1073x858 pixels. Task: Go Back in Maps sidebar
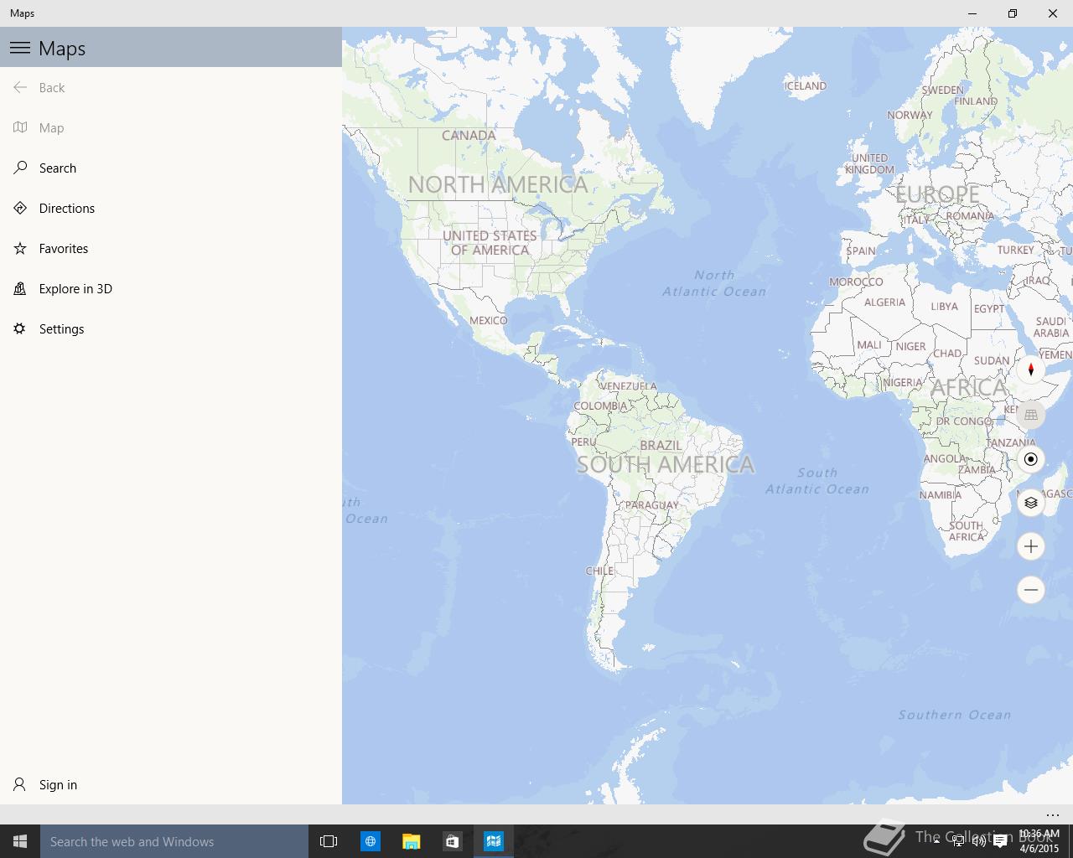coord(171,87)
